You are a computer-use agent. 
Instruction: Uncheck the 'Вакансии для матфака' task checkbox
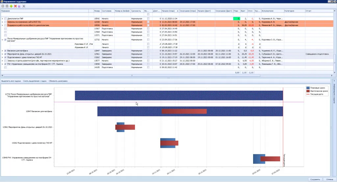[6, 51]
